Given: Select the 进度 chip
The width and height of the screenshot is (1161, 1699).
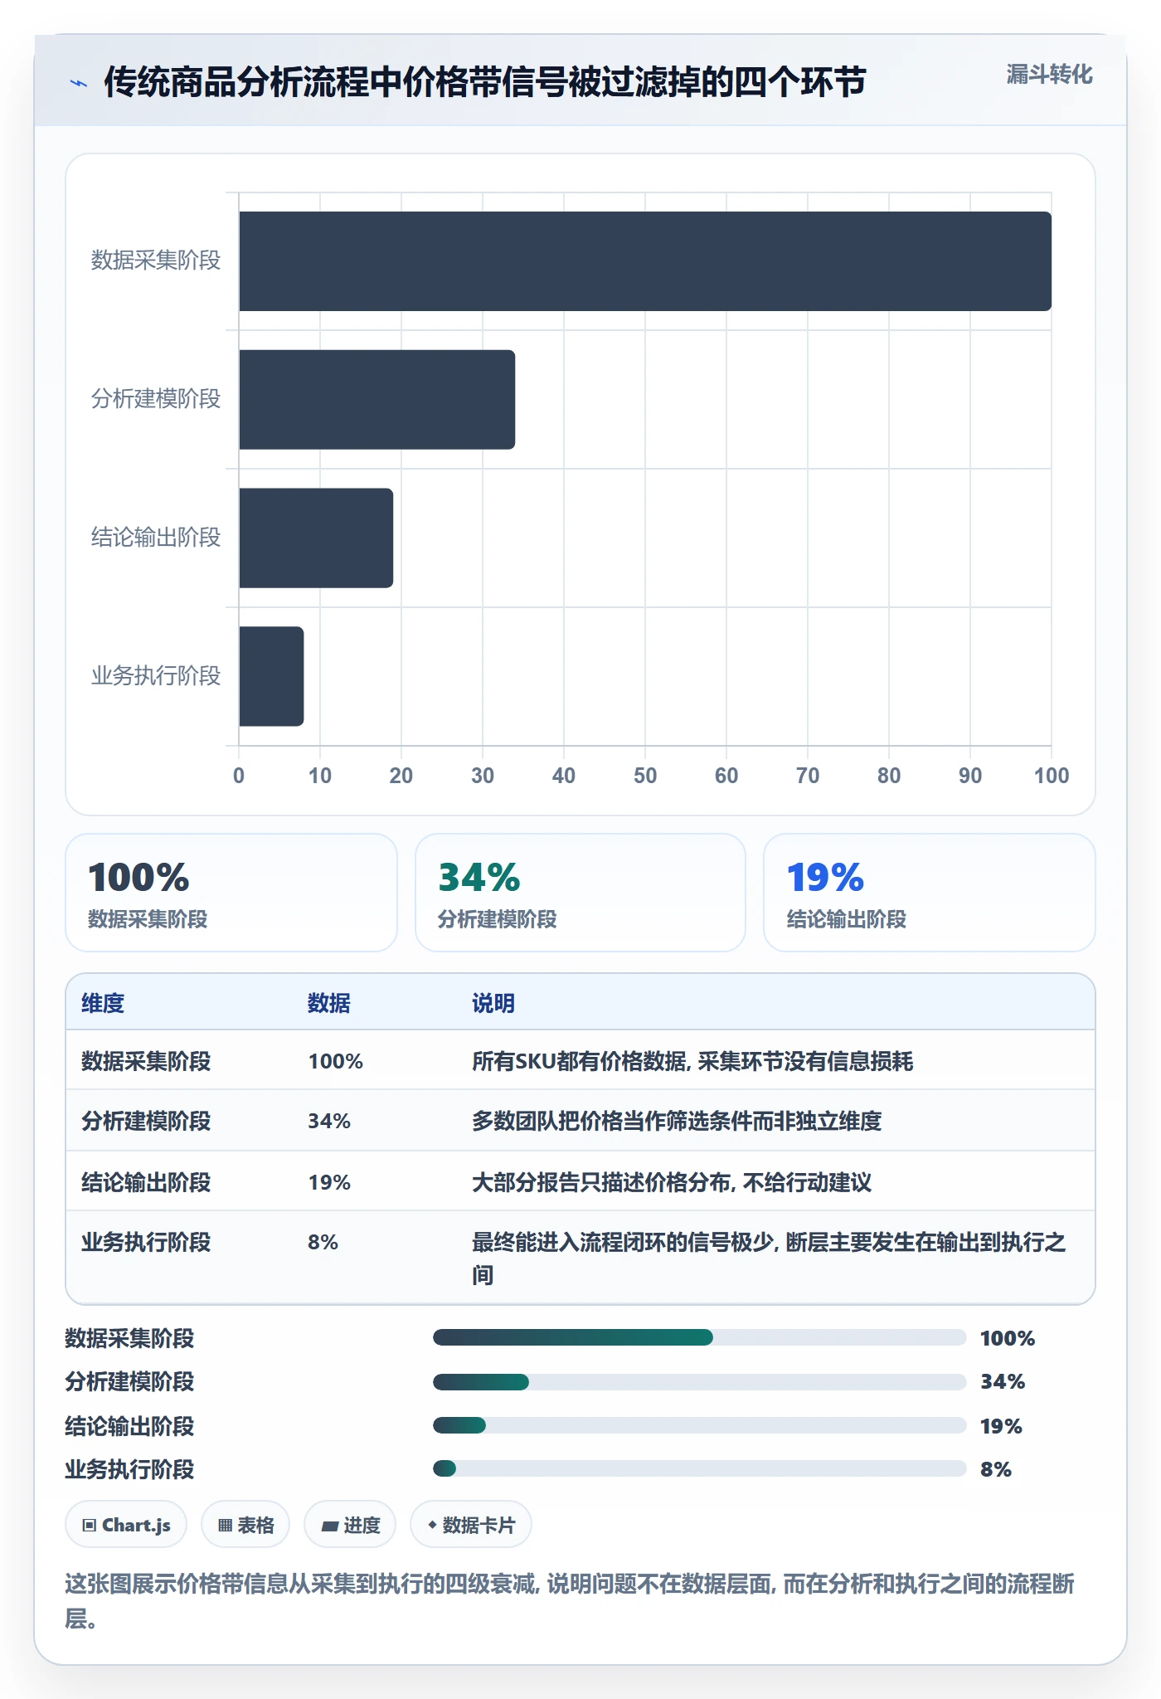Looking at the screenshot, I should click(x=350, y=1525).
